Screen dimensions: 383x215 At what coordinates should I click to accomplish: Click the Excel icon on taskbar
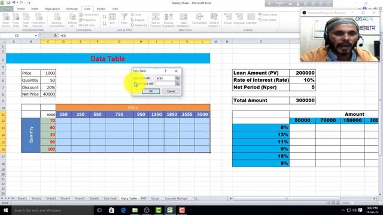pos(170,210)
